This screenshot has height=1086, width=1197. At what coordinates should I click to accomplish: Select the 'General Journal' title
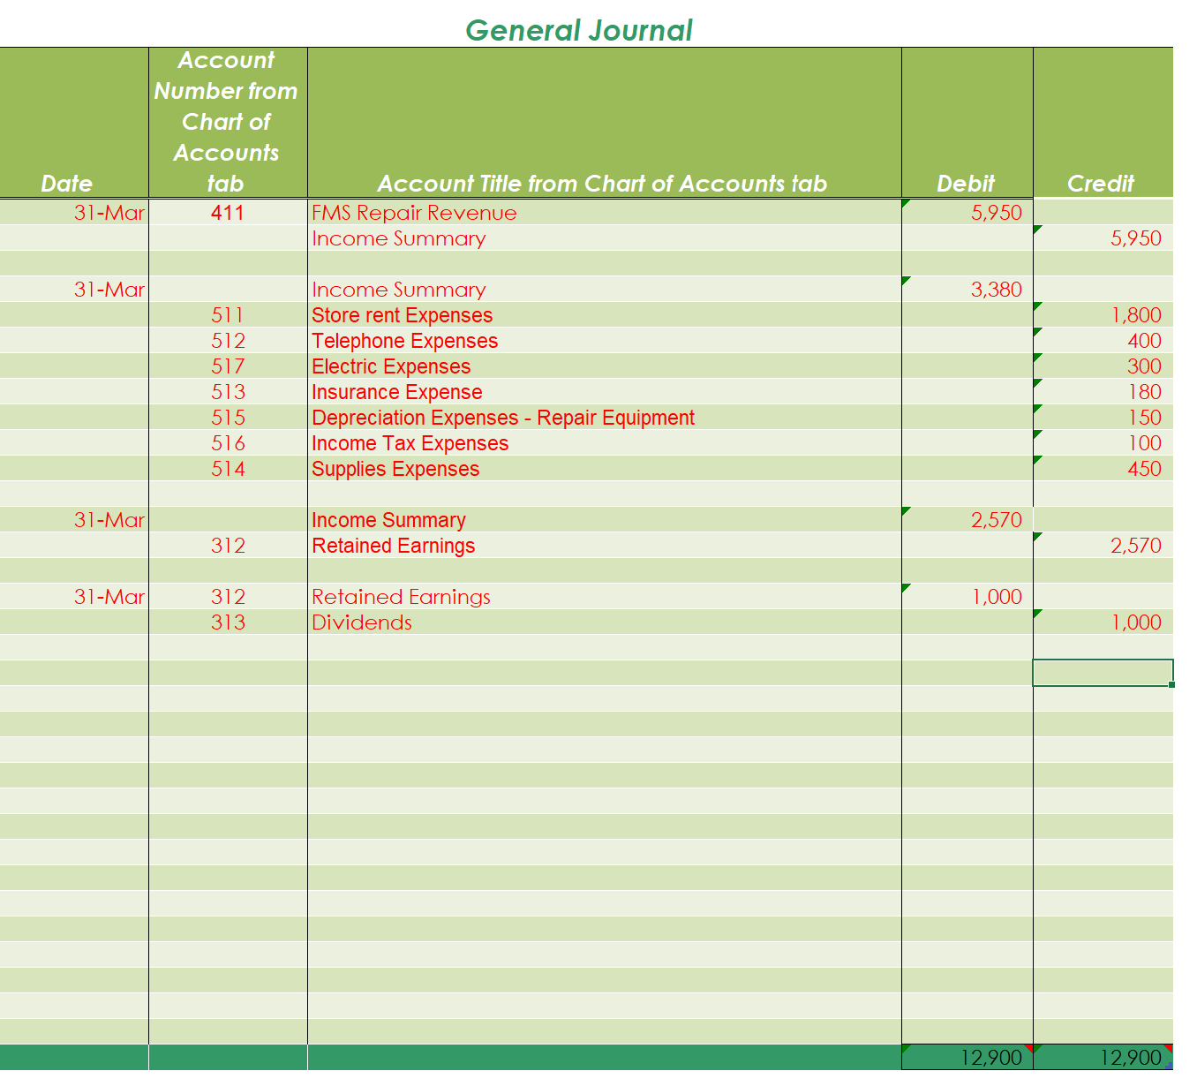point(578,30)
